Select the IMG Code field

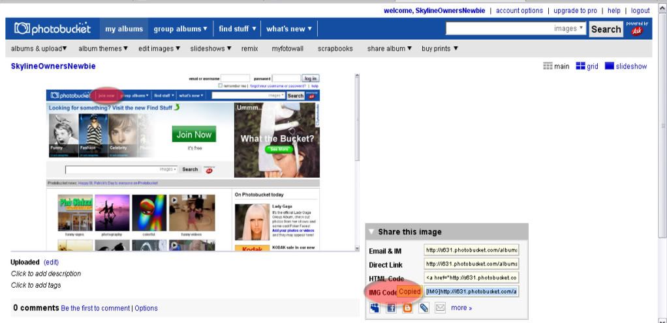pos(471,292)
